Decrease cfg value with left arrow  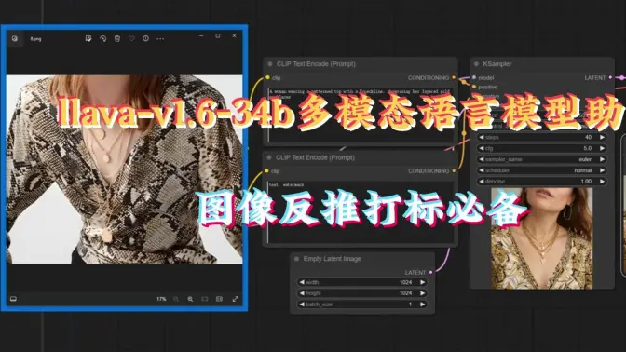482,148
